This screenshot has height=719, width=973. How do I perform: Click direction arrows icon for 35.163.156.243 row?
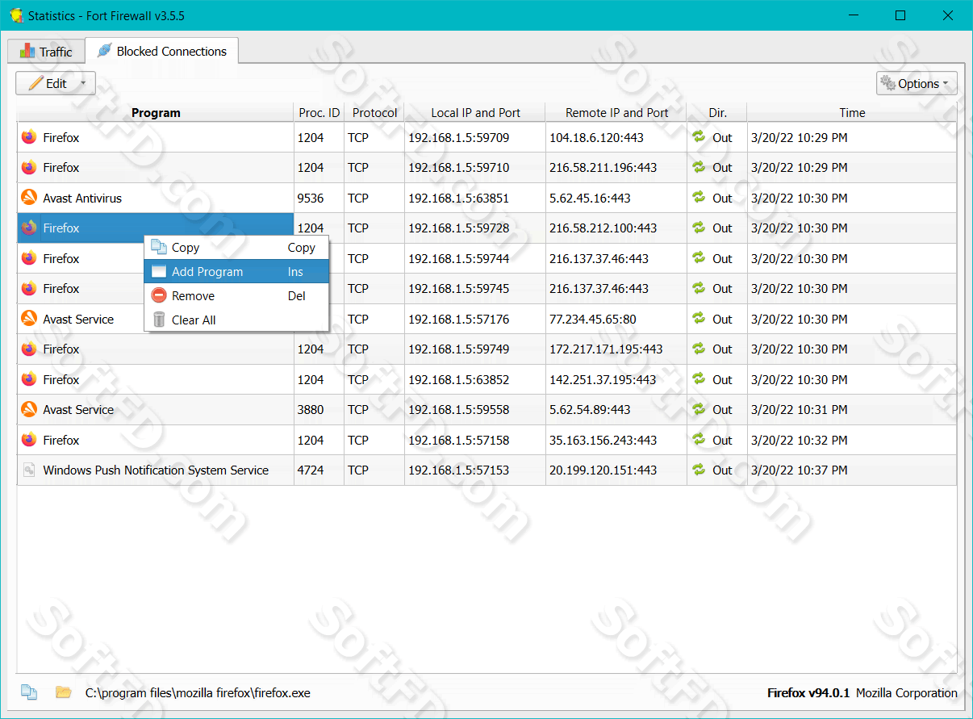click(x=699, y=440)
